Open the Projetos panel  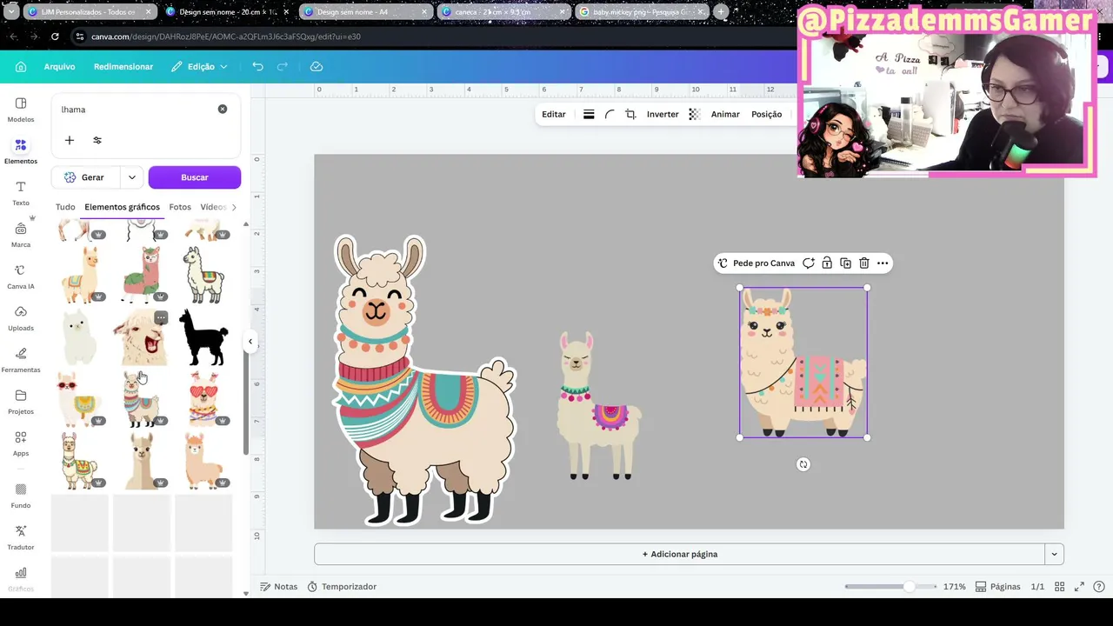point(21,402)
